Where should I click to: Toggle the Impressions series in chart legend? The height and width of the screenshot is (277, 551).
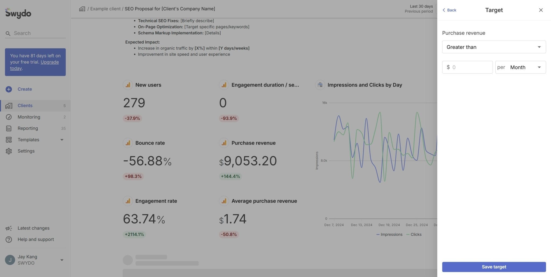pos(389,234)
